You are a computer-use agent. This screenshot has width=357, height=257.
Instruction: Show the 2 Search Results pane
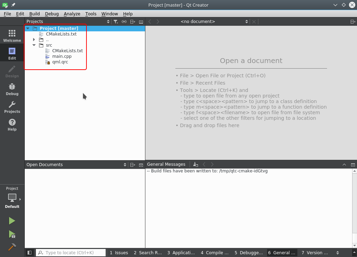[148, 253]
